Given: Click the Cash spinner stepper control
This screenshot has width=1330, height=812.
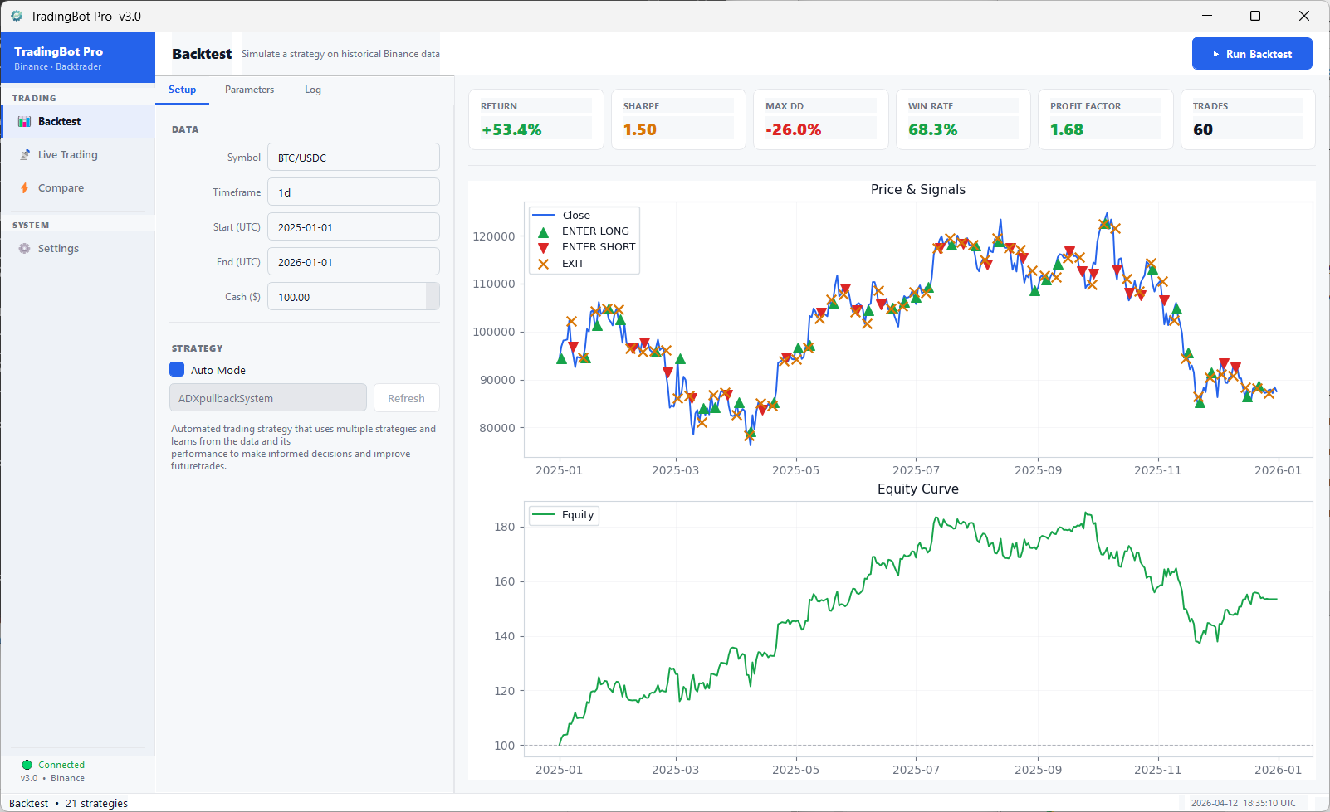Looking at the screenshot, I should (x=434, y=296).
